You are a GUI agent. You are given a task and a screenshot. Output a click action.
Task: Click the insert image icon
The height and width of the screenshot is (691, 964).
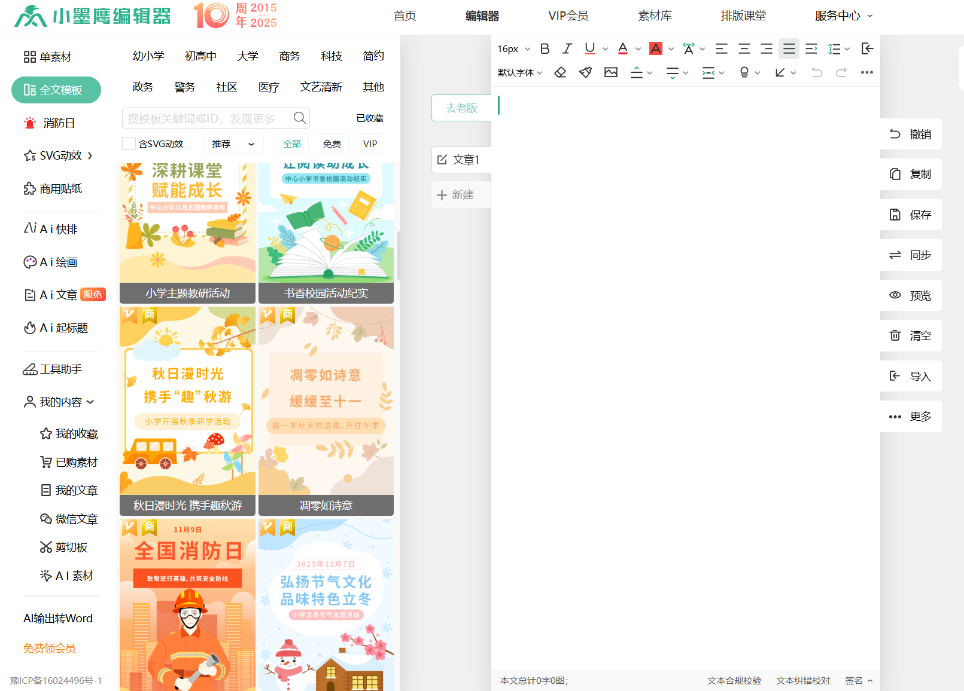coord(610,72)
